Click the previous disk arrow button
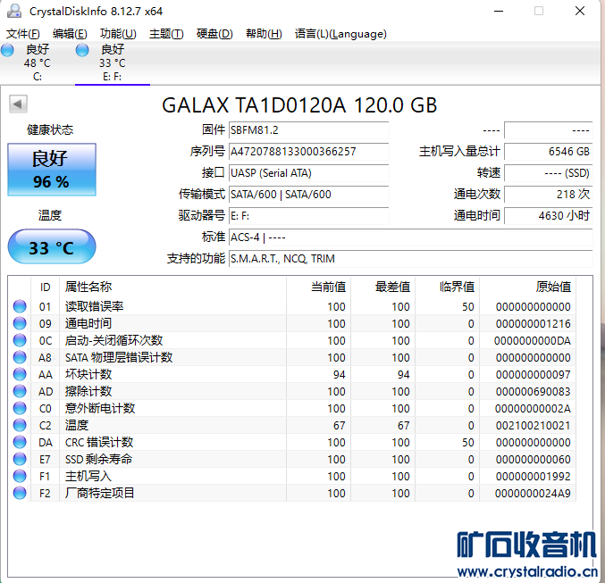This screenshot has width=605, height=583. point(18,104)
